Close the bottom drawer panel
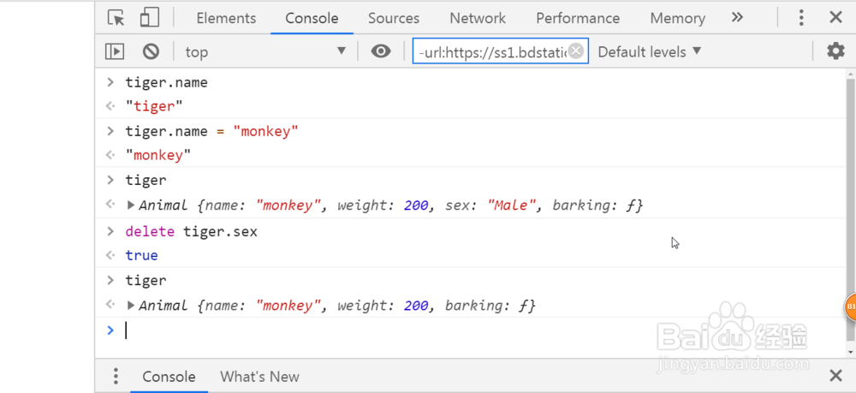The image size is (856, 393). pos(835,376)
